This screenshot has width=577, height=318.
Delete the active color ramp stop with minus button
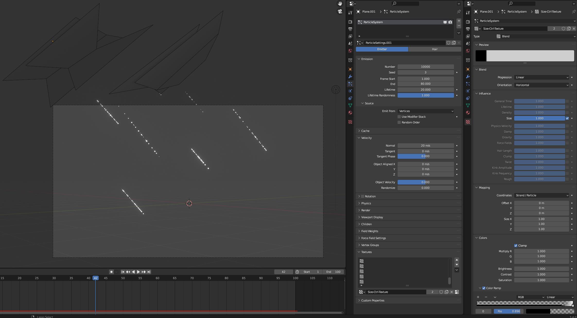(x=486, y=297)
